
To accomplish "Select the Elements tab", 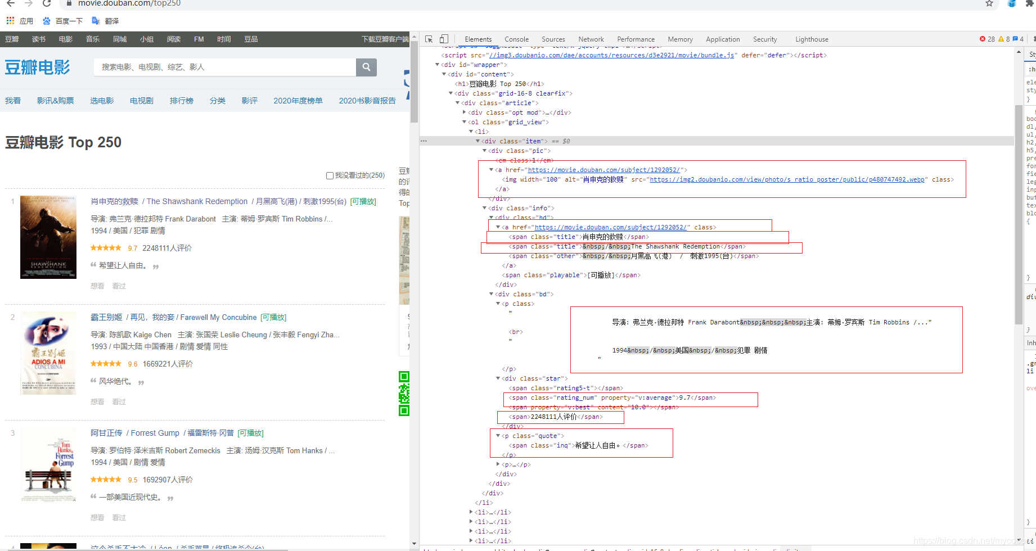I will 478,39.
